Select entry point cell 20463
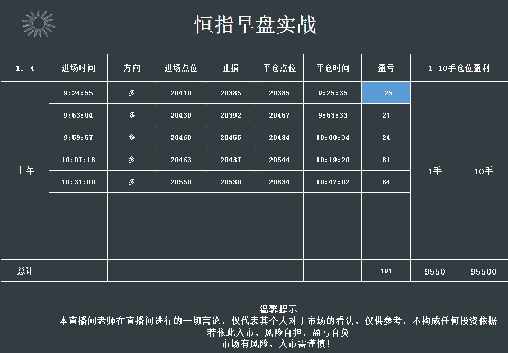Viewport: 508px width, 353px height. coord(181,160)
